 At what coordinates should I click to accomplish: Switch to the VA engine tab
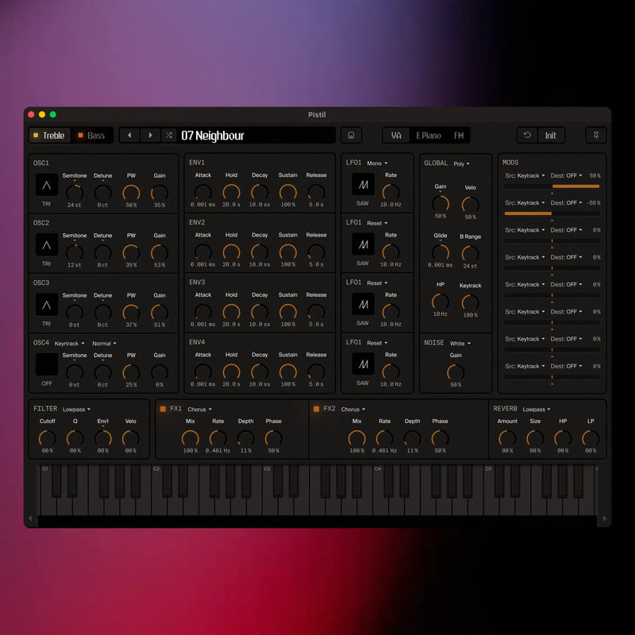click(x=396, y=135)
